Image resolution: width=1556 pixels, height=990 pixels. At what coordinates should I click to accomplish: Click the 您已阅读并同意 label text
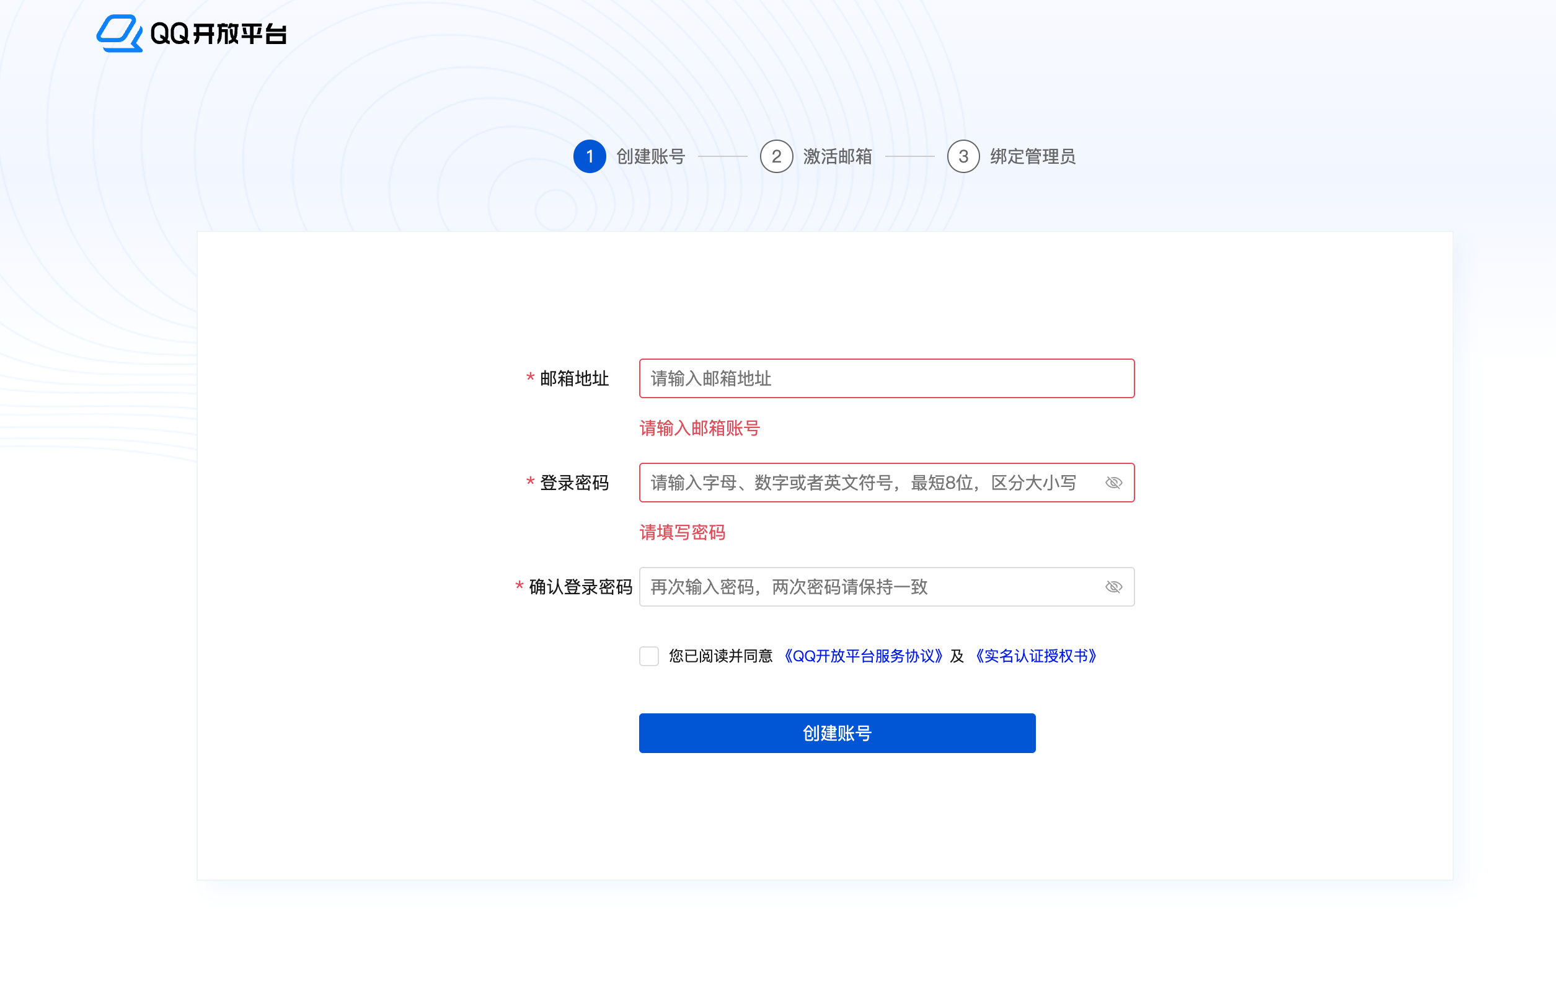(x=720, y=656)
